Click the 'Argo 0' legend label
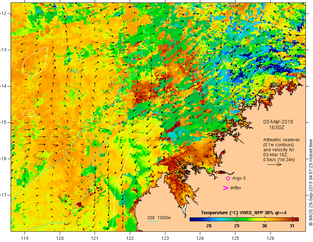Screen dimensions: 313x242 point(239,178)
